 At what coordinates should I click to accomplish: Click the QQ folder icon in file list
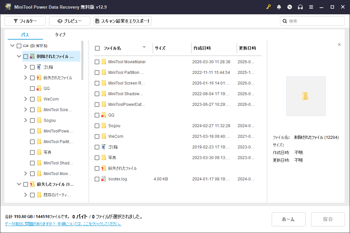[103, 115]
